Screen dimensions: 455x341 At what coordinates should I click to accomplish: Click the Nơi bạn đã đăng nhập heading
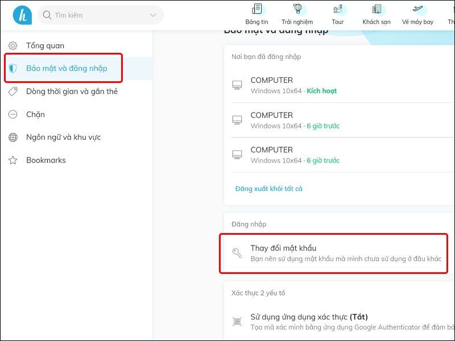point(266,56)
